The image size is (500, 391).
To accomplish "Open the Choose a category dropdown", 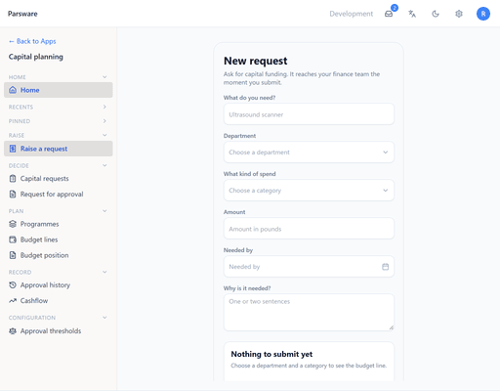I will (309, 191).
